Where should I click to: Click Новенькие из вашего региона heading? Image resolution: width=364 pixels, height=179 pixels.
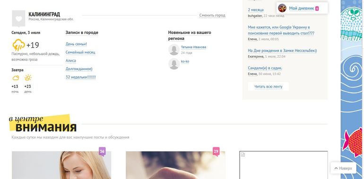[190, 36]
